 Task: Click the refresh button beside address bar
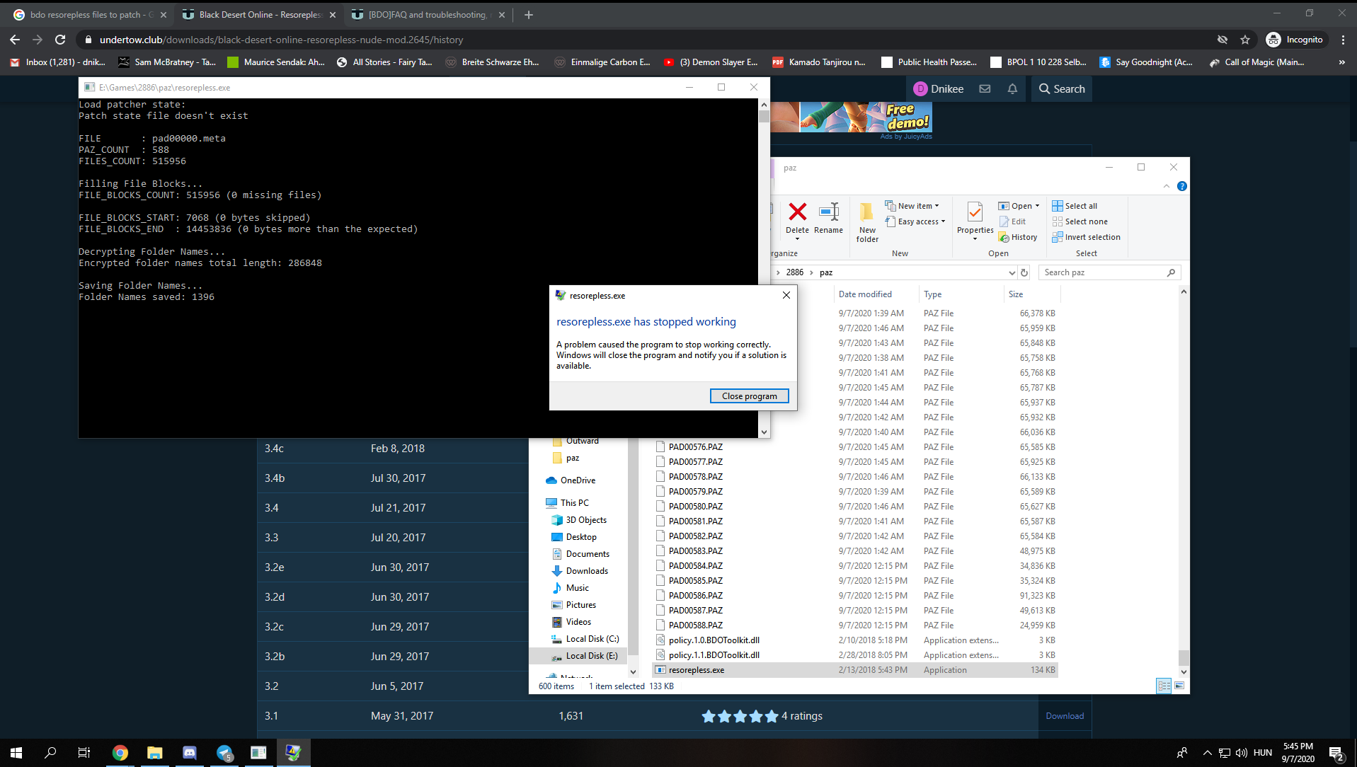tap(1024, 272)
